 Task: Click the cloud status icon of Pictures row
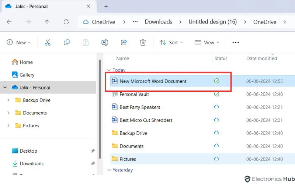(216, 159)
